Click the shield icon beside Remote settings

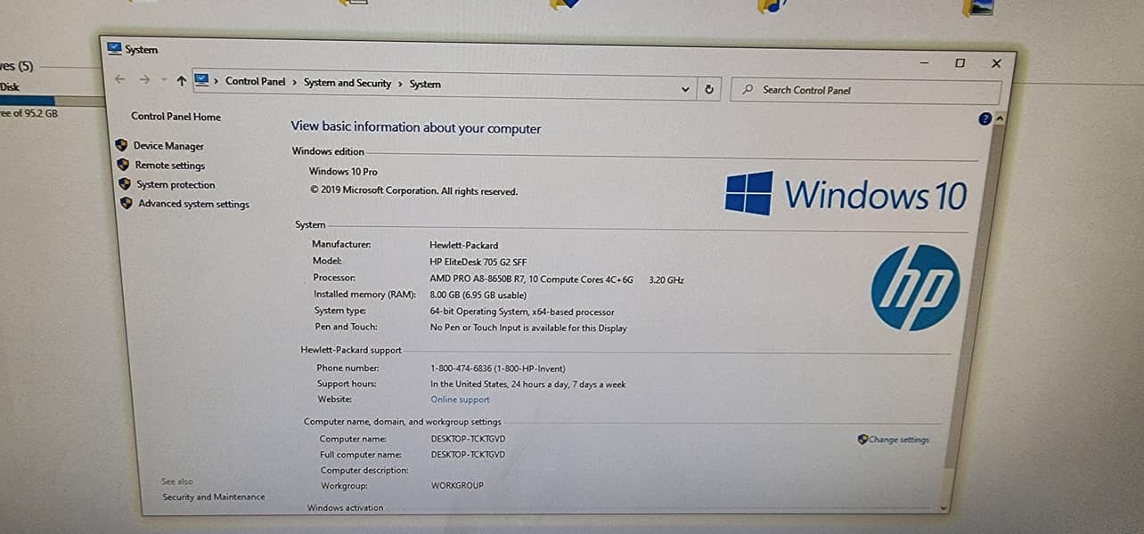pyautogui.click(x=123, y=165)
